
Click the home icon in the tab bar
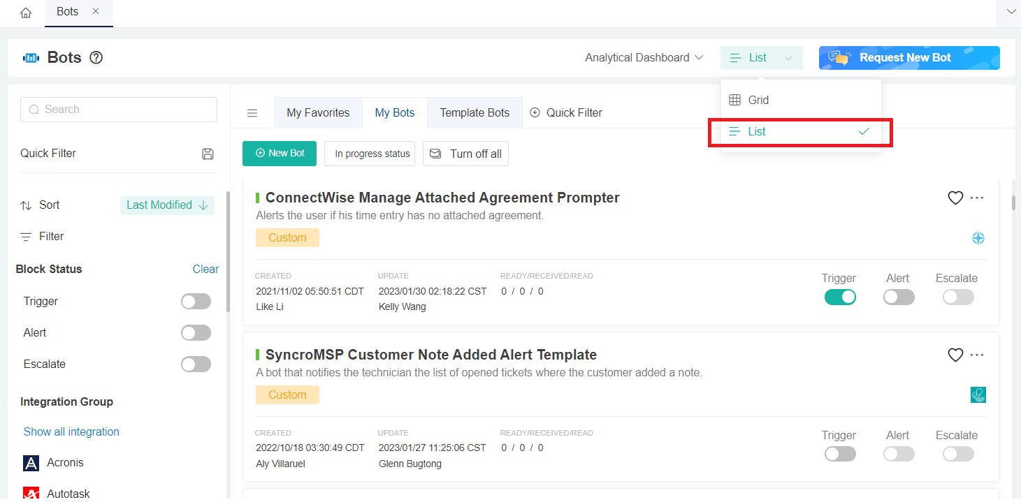[26, 13]
